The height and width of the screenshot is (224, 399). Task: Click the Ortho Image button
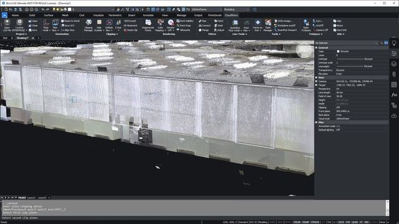[283, 21]
